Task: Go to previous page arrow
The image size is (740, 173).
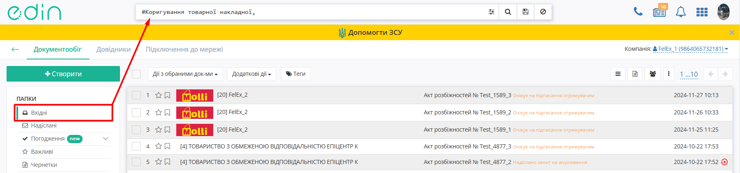Action: pos(710,74)
